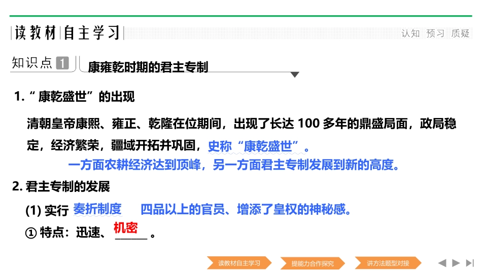Open the 读教材自主学习 navigation button
The image size is (482, 271).
[x=239, y=263]
